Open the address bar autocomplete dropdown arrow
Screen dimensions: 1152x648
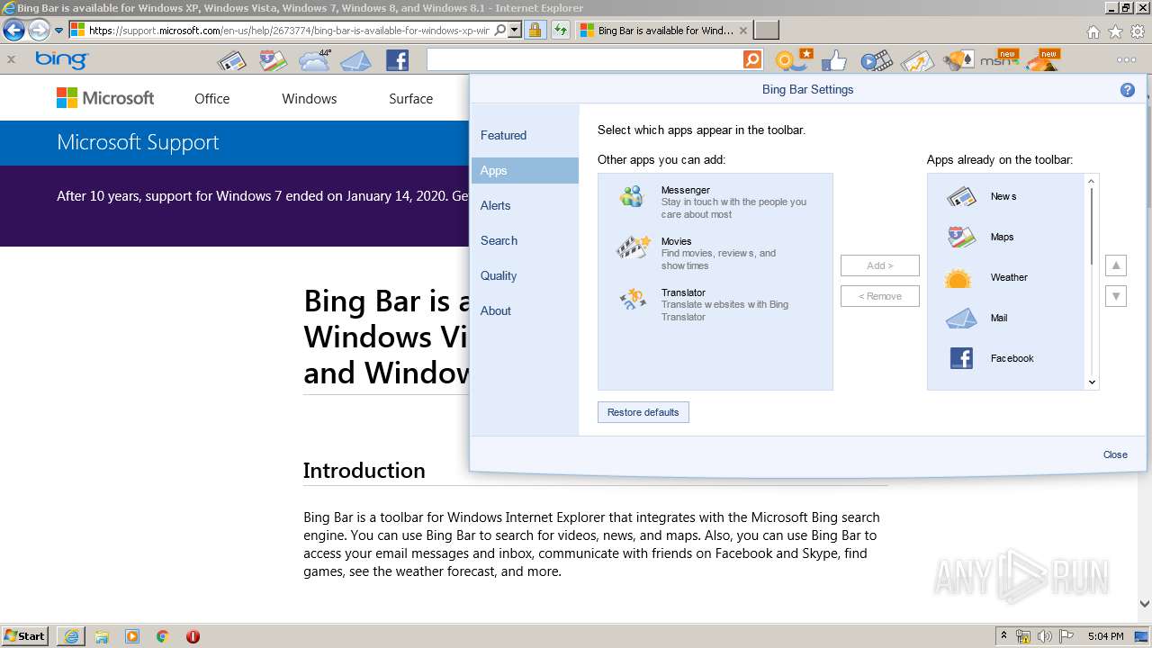pyautogui.click(x=515, y=30)
